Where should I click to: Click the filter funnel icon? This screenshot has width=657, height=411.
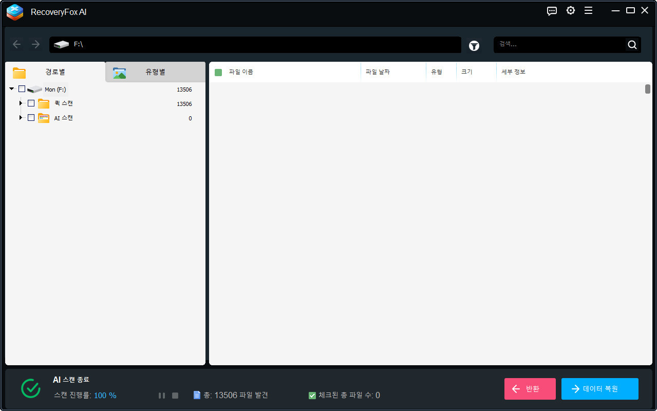tap(474, 46)
